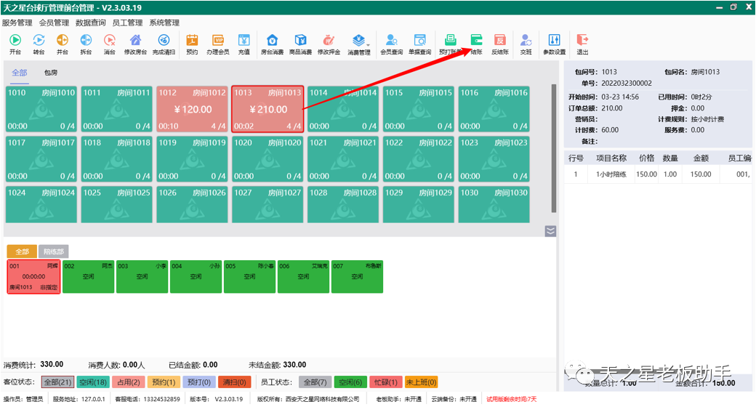This screenshot has height=407, width=756.
Task: Click the 金额 column header
Action: [701, 158]
